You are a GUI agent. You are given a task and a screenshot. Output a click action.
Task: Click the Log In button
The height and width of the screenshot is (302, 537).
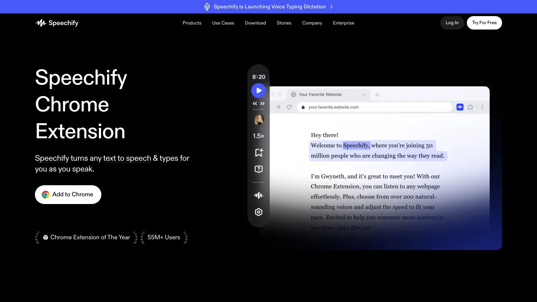[452, 23]
